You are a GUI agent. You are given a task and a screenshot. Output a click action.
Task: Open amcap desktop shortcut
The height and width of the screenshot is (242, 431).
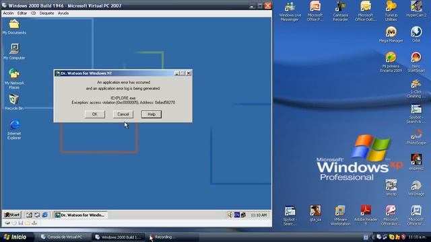pyautogui.click(x=391, y=188)
